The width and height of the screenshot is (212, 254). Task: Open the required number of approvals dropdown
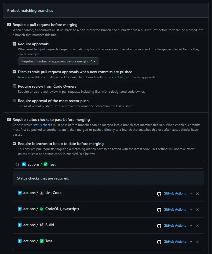59,61
